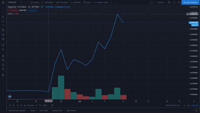Select the 5G time range
Viewport: 200px width, 113px height.
click(14, 106)
